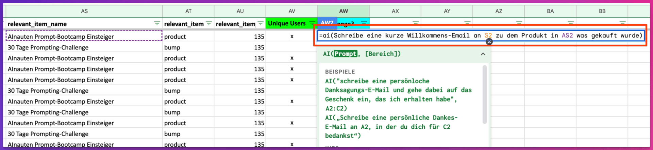This screenshot has width=653, height=150.
Task: Click second AI example about Dankes-E-Mail an A2
Action: pyautogui.click(x=391, y=127)
